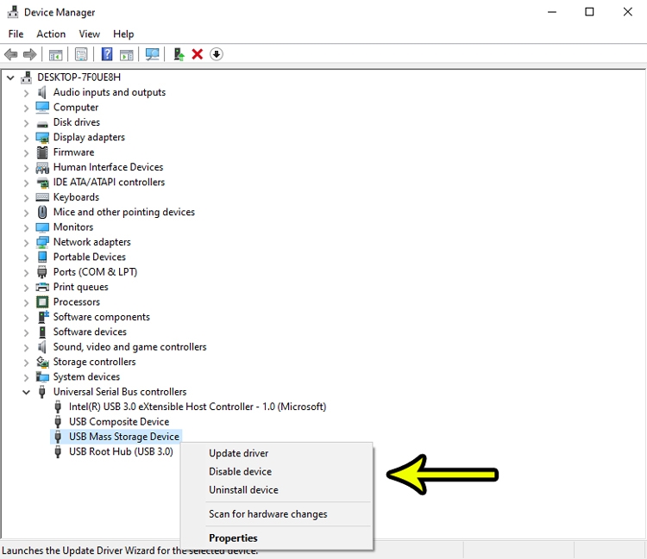Image resolution: width=647 pixels, height=559 pixels.
Task: Open the File menu
Action: pos(16,34)
